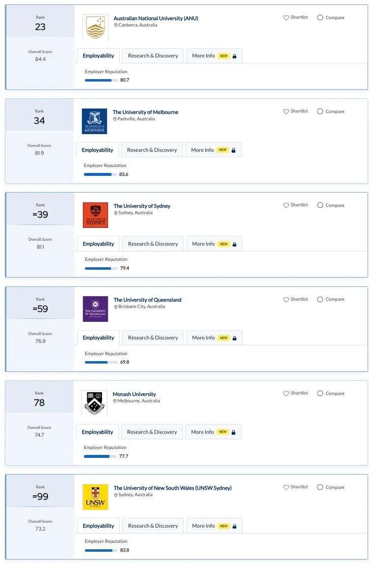Click the lock icon in Monash More Info

pos(233,432)
